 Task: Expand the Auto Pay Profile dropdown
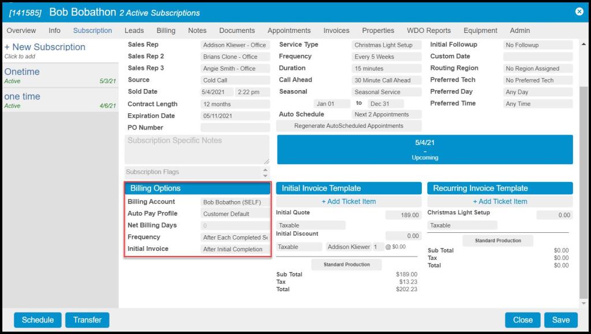tap(235, 214)
